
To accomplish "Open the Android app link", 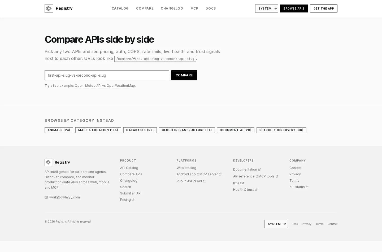I will (188, 174).
